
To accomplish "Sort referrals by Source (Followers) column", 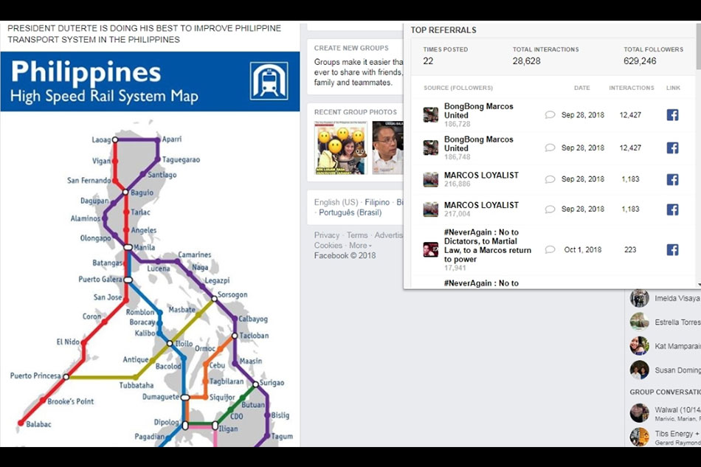I will (x=458, y=88).
